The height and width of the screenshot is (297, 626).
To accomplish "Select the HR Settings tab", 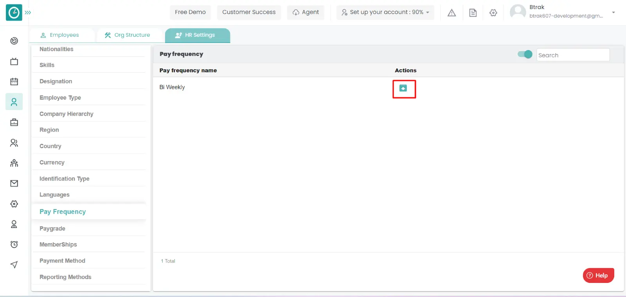I will point(198,35).
